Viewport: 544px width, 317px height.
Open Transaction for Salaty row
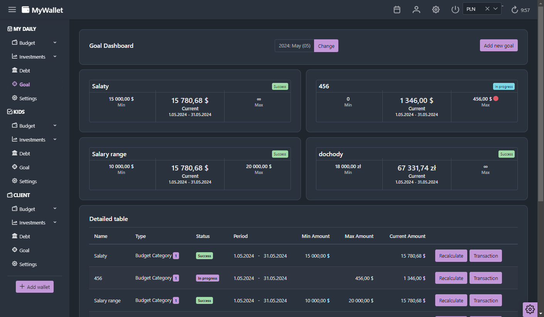[x=486, y=256]
